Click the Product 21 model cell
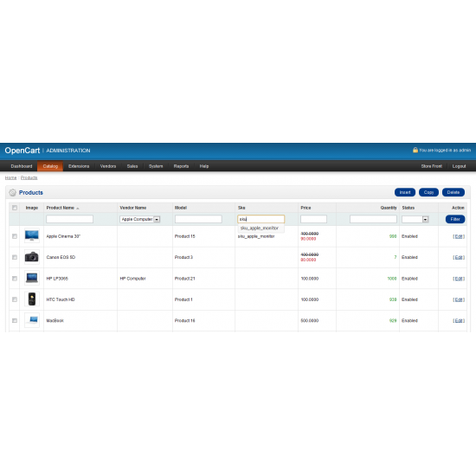This screenshot has height=476, width=476. [x=184, y=279]
